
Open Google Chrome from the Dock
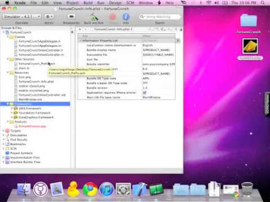(90, 189)
